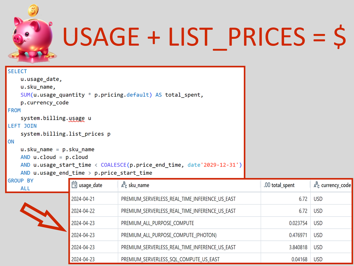Click the decimal .00 icon beside total_spent
Image resolution: width=354 pixels, height=266 pixels.
pyautogui.click(x=267, y=185)
